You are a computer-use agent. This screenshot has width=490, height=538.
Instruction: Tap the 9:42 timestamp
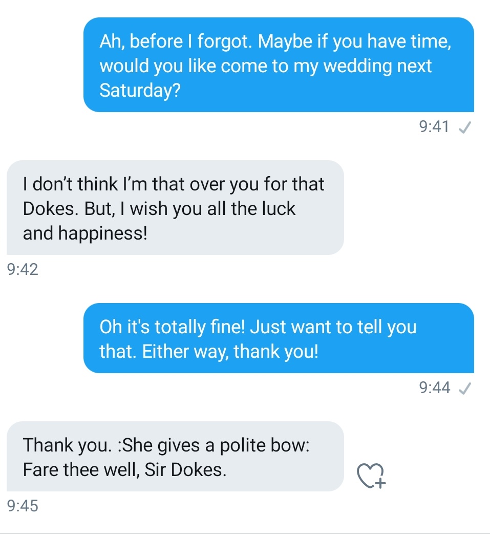click(x=23, y=269)
